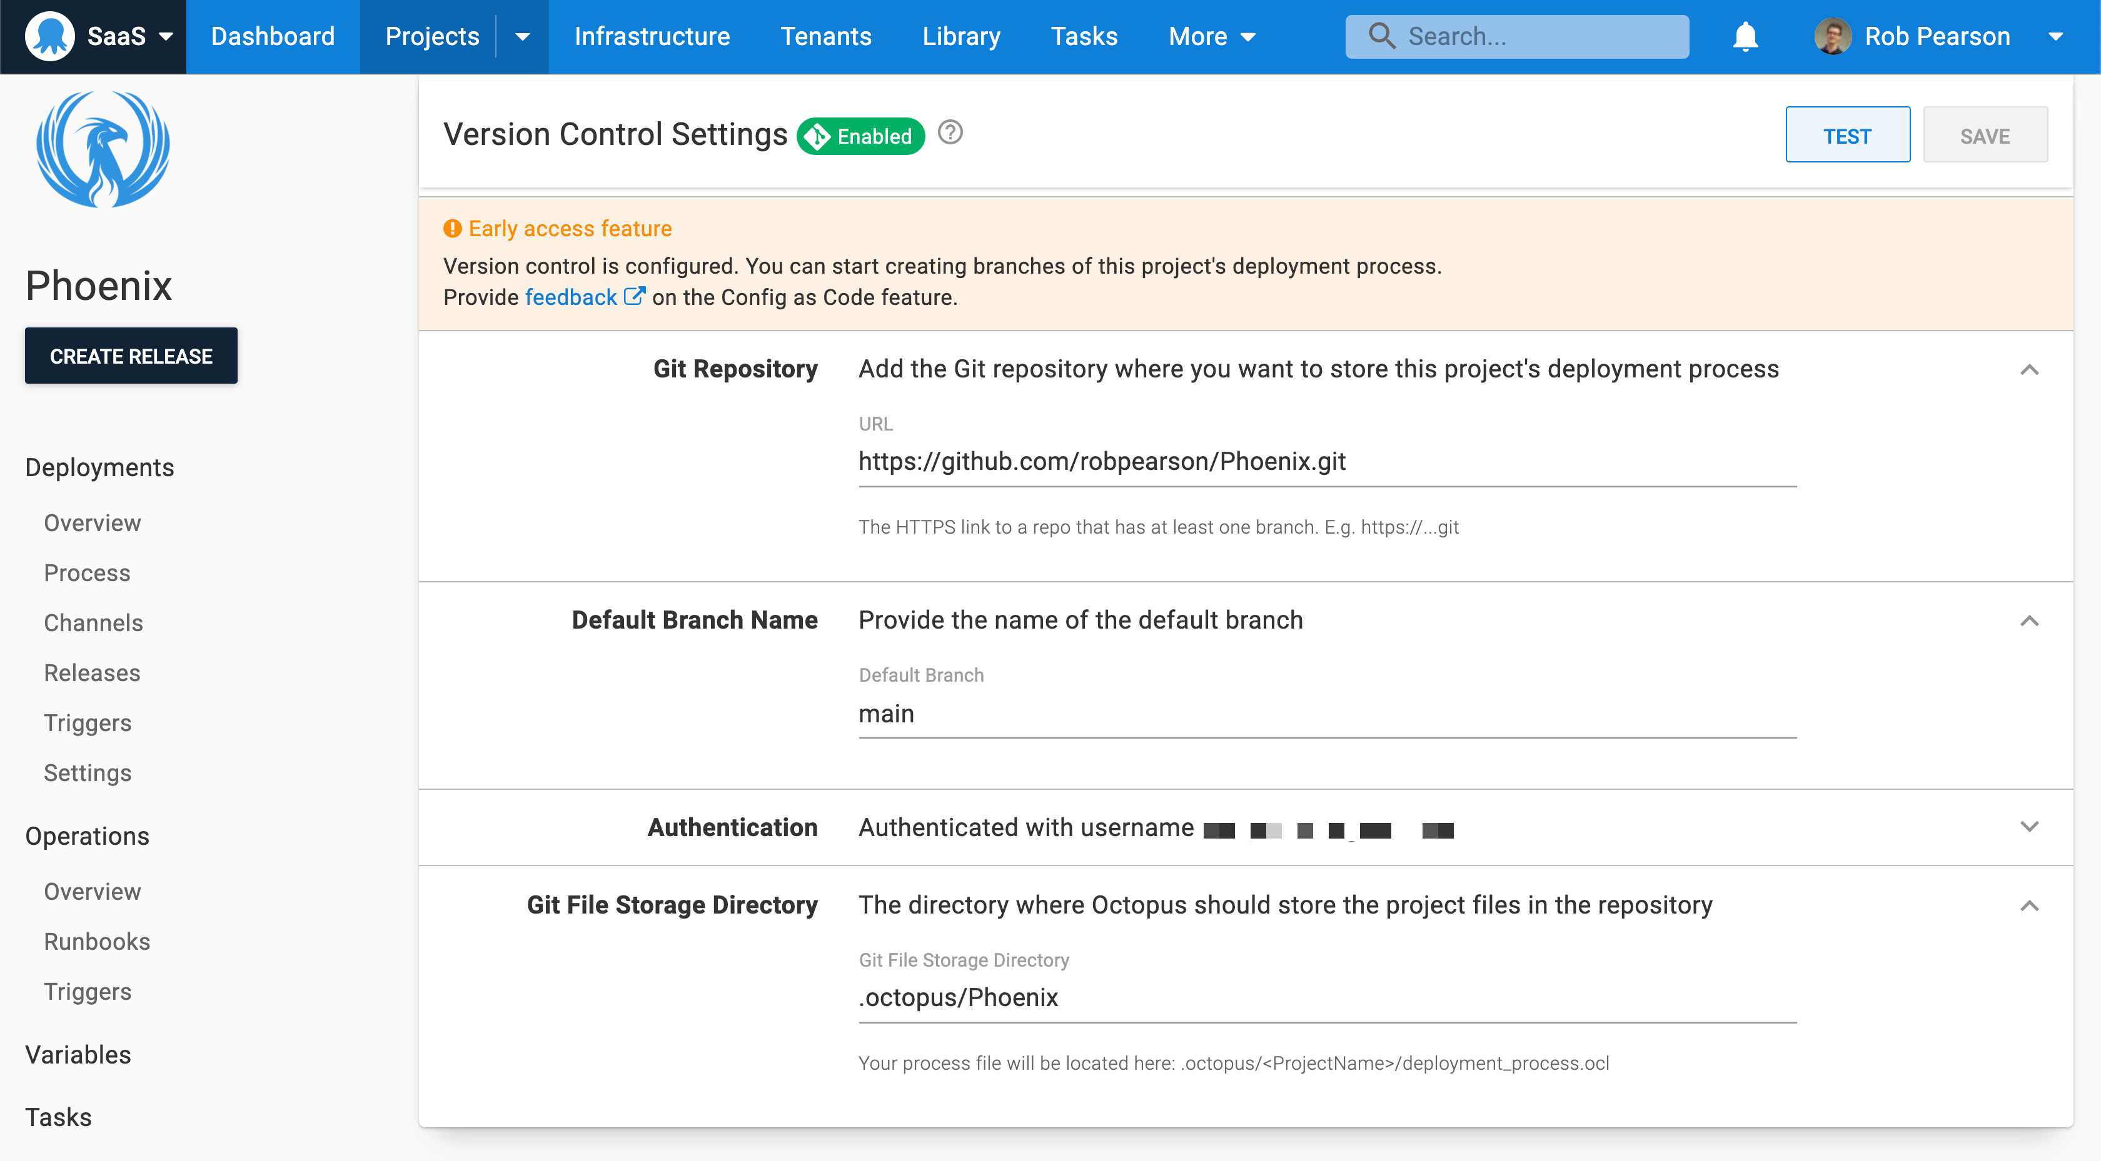This screenshot has width=2101, height=1161.
Task: Expand the Authentication section
Action: [x=2030, y=827]
